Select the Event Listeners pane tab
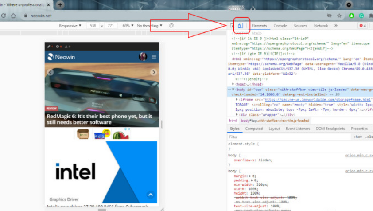Screen dimensions: 373x211 click(x=298, y=129)
